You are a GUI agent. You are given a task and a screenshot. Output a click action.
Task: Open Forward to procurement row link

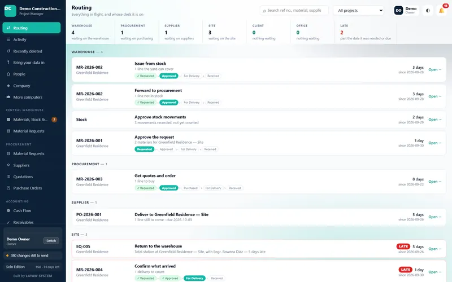click(x=434, y=96)
